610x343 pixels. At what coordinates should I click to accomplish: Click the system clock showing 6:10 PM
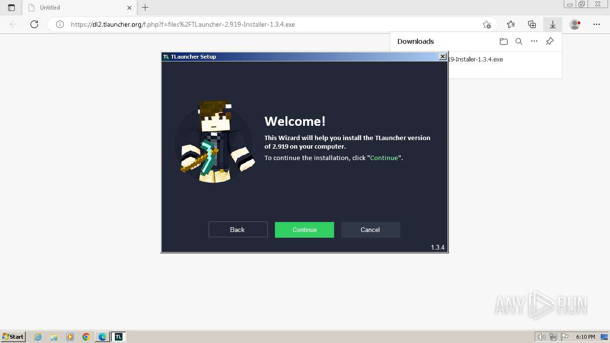pos(586,337)
